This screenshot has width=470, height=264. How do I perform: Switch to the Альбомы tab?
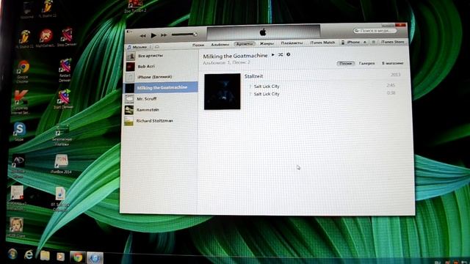[220, 44]
